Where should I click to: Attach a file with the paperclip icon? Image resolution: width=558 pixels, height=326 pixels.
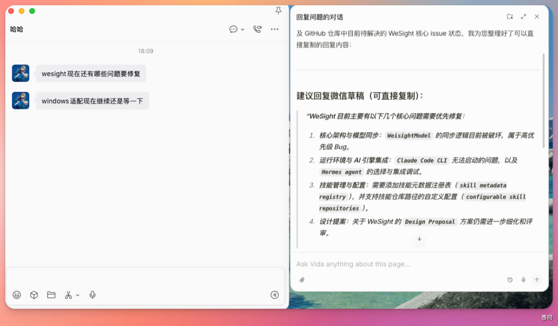pos(302,280)
